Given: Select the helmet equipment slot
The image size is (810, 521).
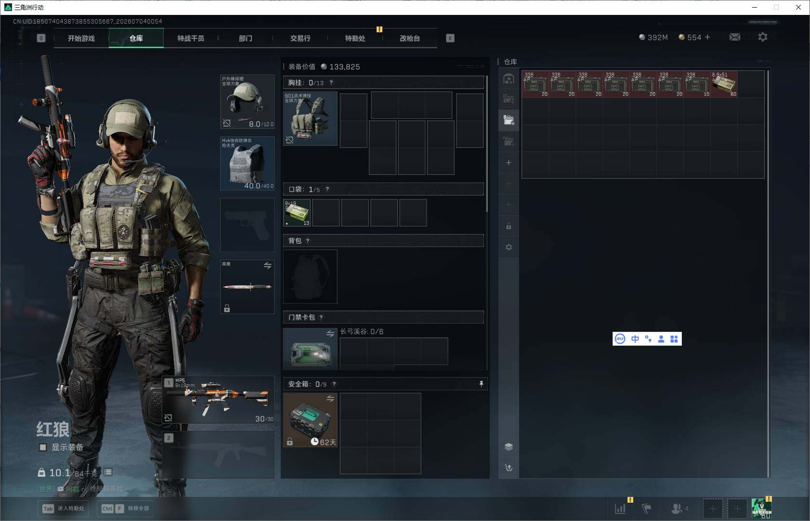Looking at the screenshot, I should [x=248, y=102].
